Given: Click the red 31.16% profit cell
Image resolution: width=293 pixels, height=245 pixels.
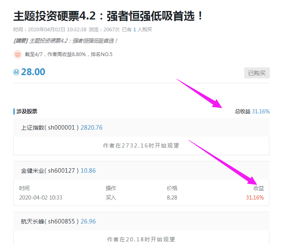Looking at the screenshot, I should pos(255,197).
